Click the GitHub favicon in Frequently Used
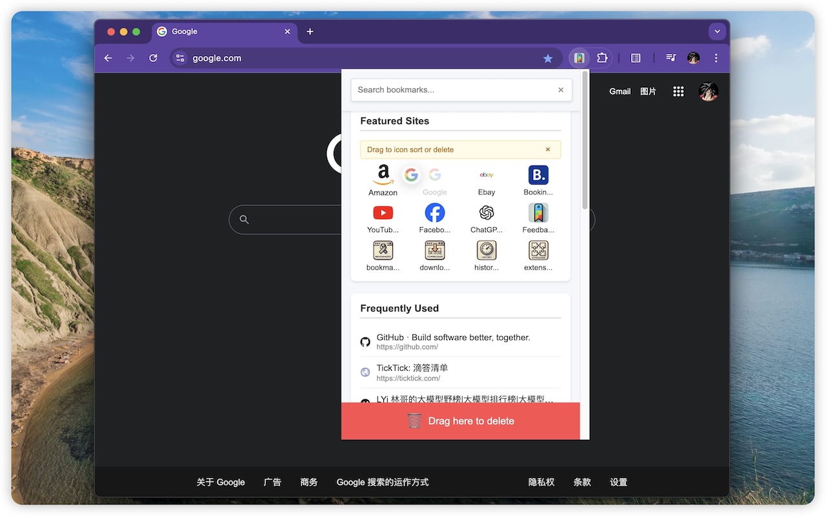 365,342
